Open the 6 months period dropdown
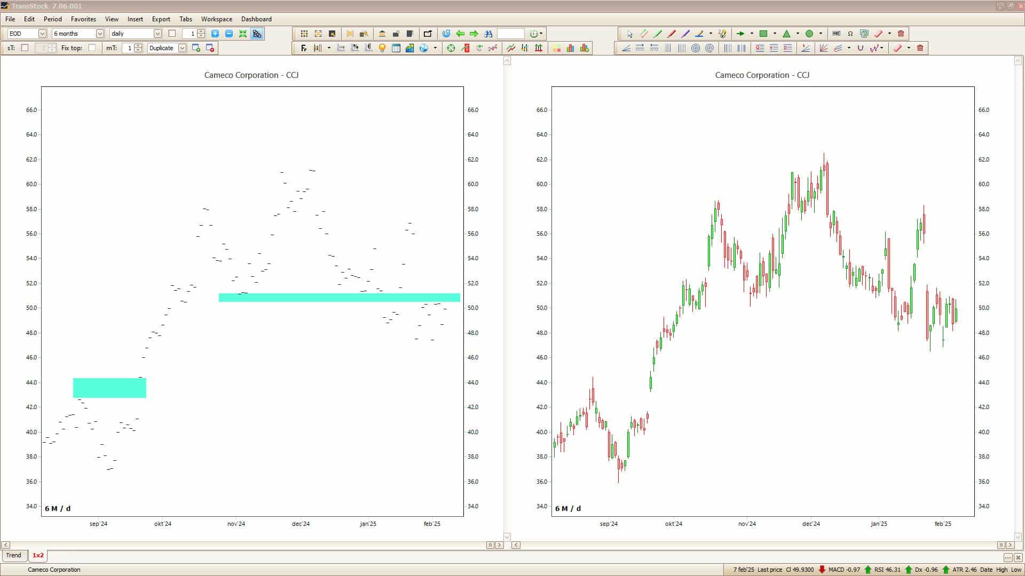 pyautogui.click(x=99, y=34)
